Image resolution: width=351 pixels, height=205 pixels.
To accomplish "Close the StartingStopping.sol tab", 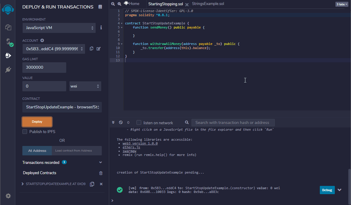I will coord(187,4).
